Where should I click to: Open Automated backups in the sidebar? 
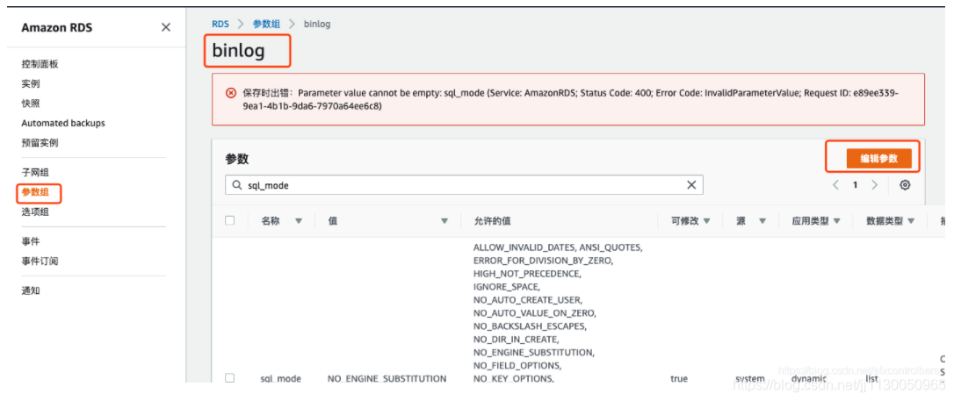click(63, 123)
